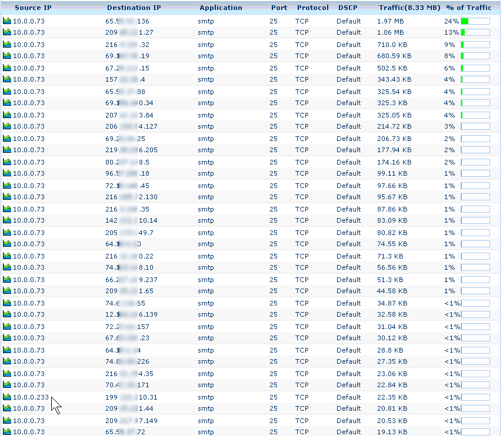Click the chart icon for the 99.11 KB row
Image resolution: width=503 pixels, height=436 pixels.
pos(7,173)
